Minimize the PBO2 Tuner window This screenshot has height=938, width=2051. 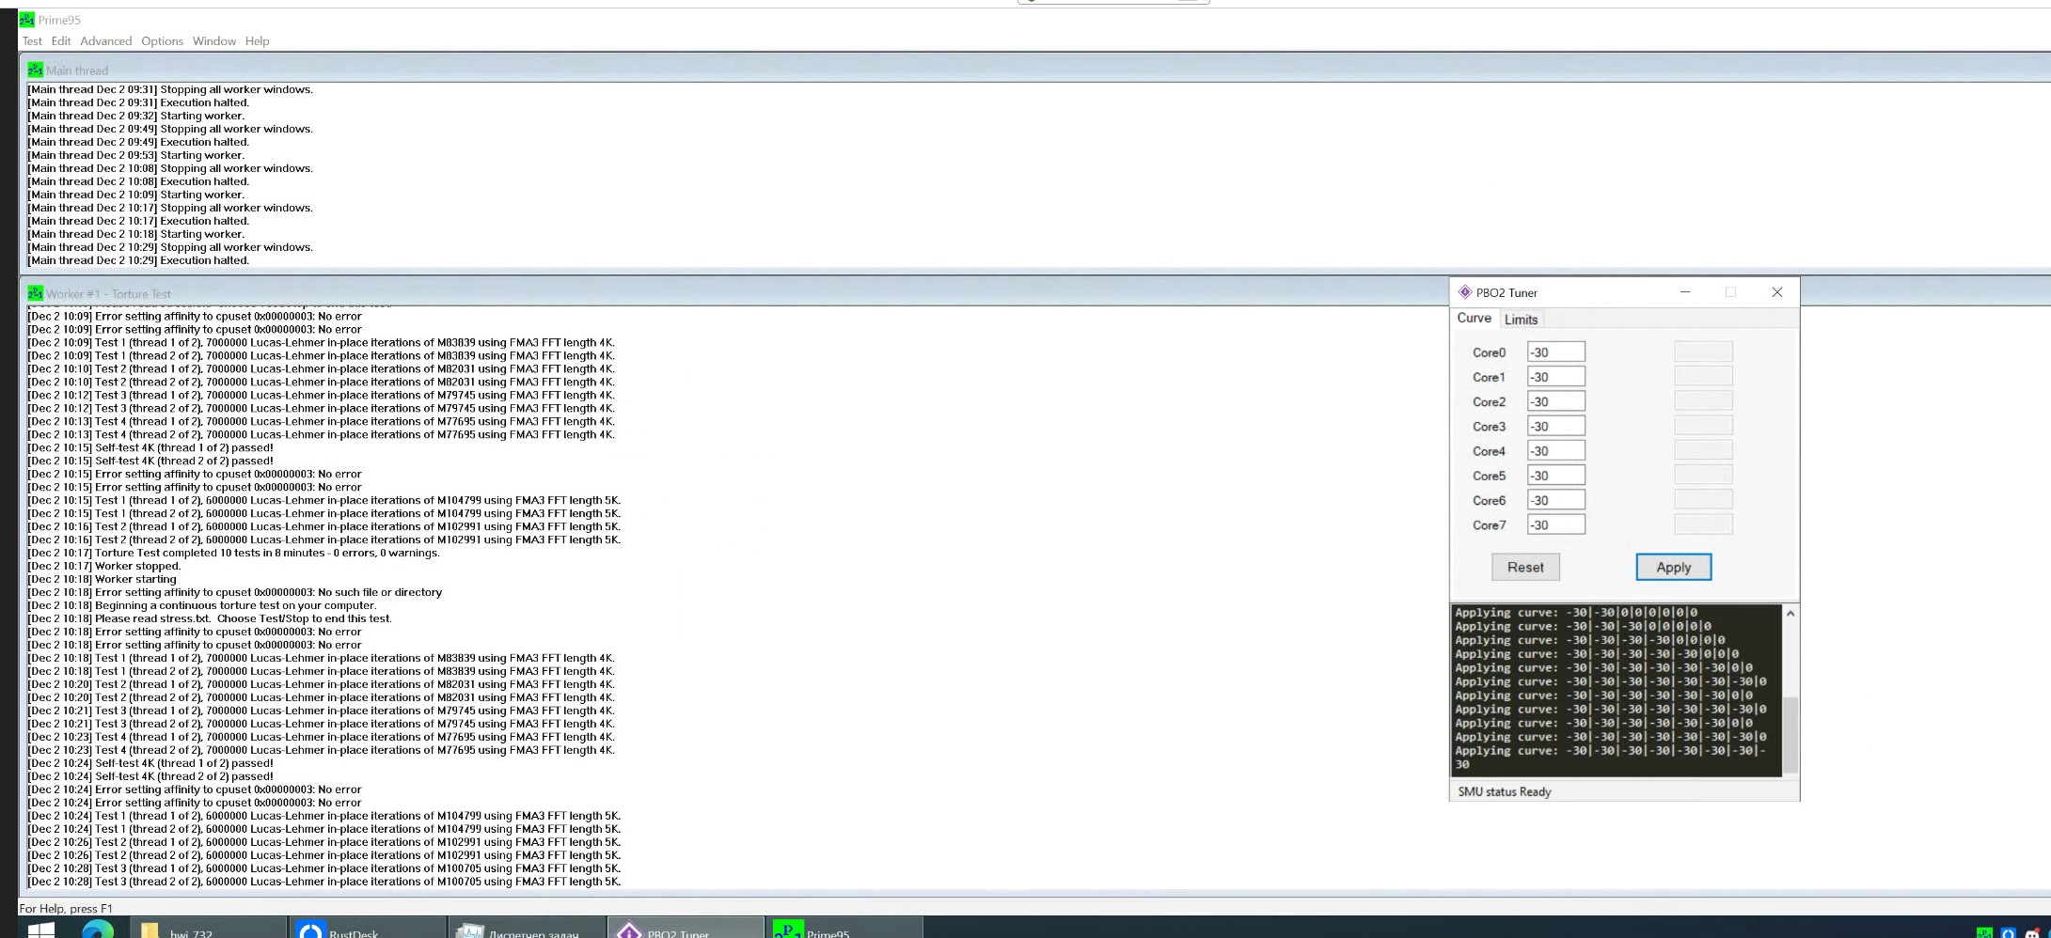pyautogui.click(x=1685, y=292)
